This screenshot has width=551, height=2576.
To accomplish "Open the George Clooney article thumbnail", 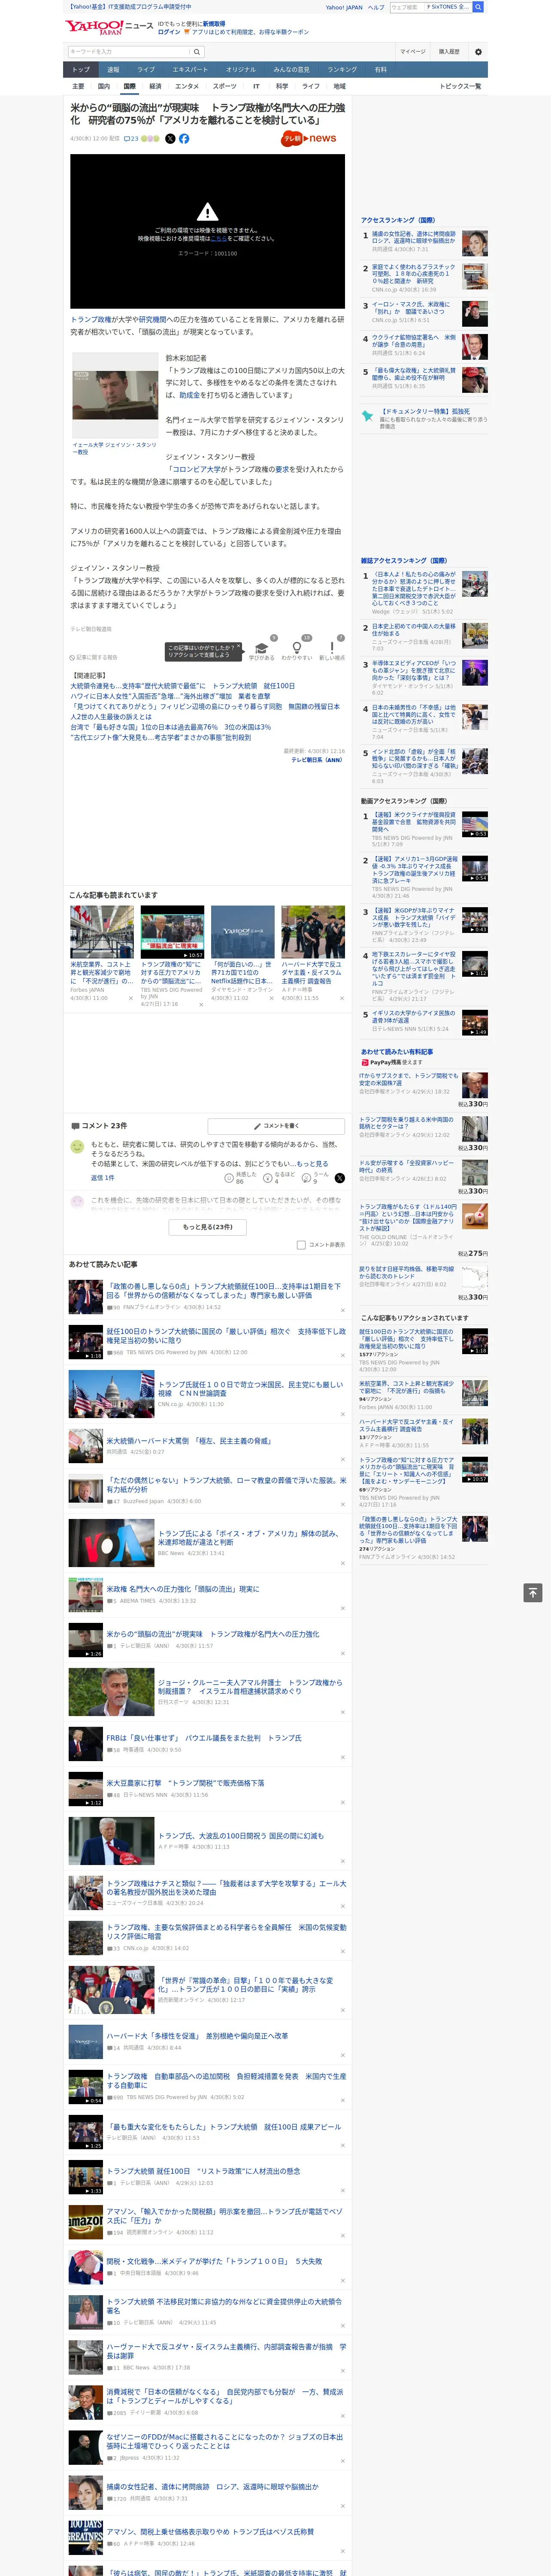I will pos(111,1691).
